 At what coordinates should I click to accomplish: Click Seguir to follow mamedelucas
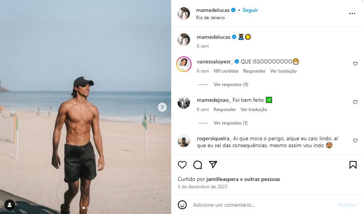click(250, 10)
